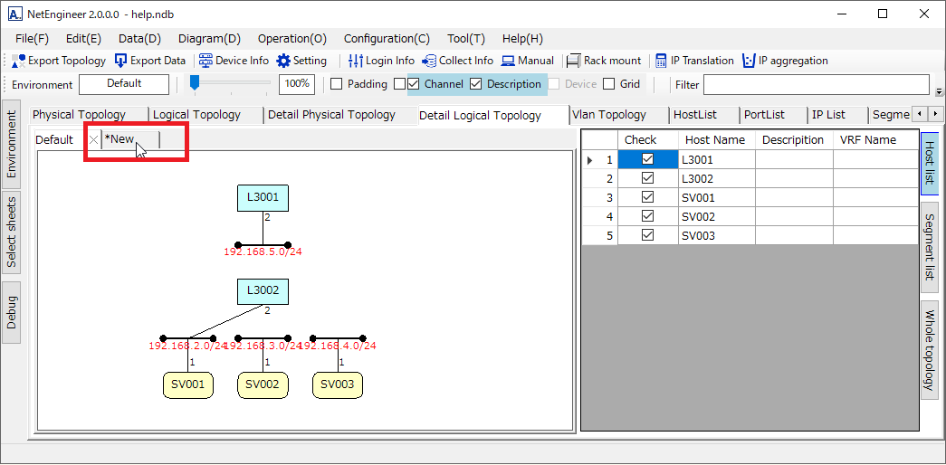Click the Filter input field
The height and width of the screenshot is (465, 946).
pyautogui.click(x=816, y=84)
